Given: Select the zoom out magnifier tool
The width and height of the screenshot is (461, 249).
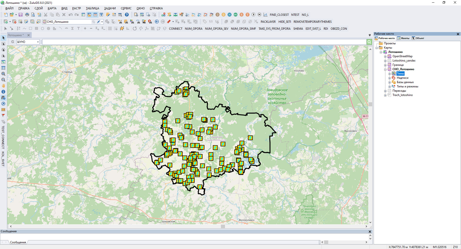Looking at the screenshot, I should (x=3, y=80).
